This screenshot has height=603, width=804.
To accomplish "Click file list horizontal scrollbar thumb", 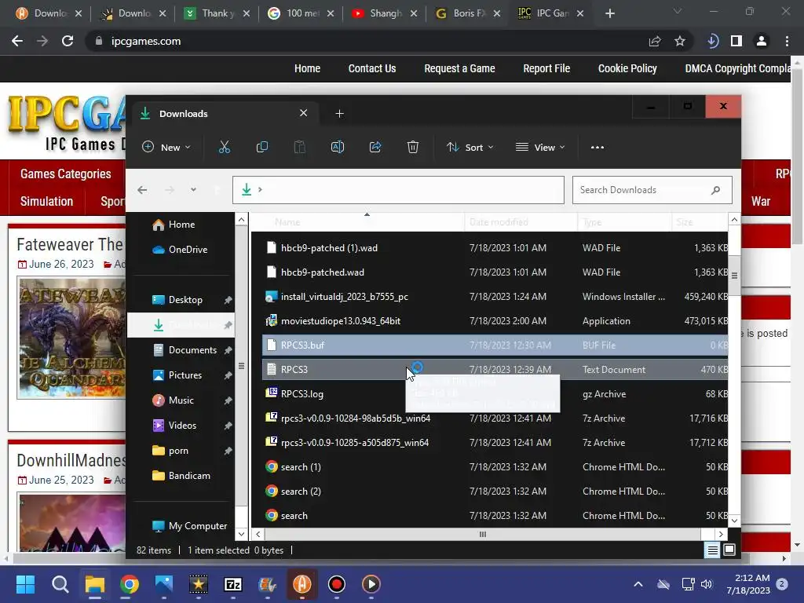I will tap(483, 534).
